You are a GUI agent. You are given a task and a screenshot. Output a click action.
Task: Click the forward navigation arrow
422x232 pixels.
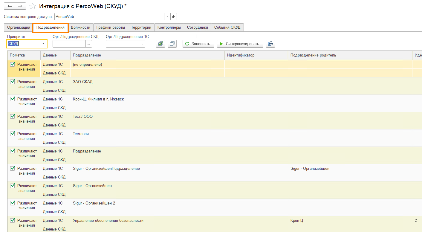pyautogui.click(x=20, y=6)
